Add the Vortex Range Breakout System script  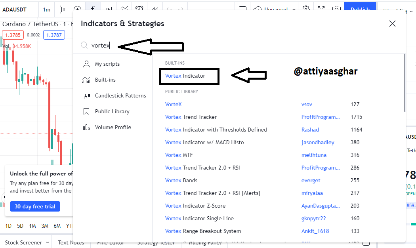pos(203,231)
